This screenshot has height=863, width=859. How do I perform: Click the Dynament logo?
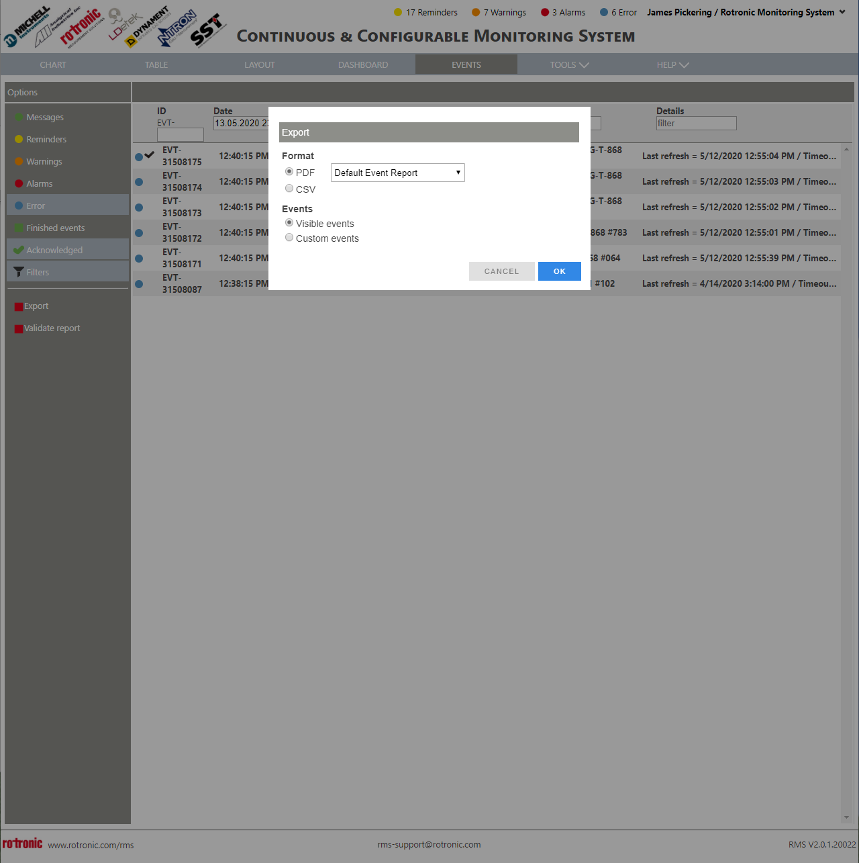[148, 27]
